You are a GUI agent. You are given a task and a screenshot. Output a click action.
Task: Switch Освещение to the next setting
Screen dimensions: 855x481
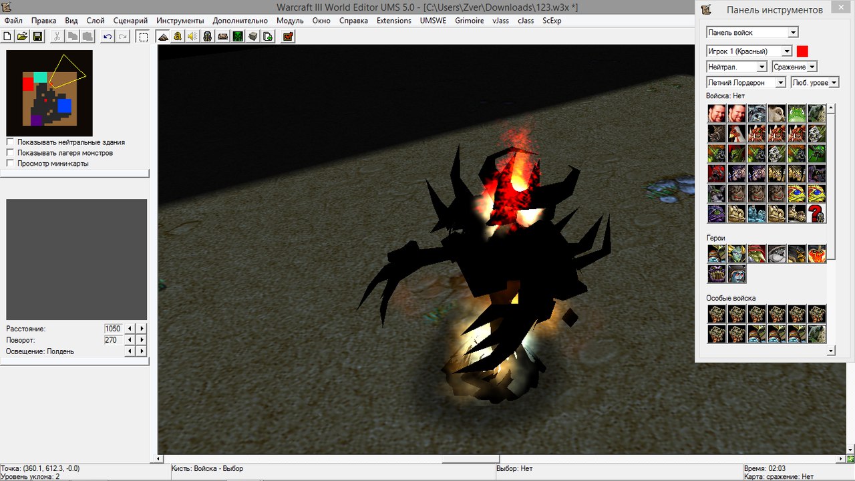[x=142, y=351]
